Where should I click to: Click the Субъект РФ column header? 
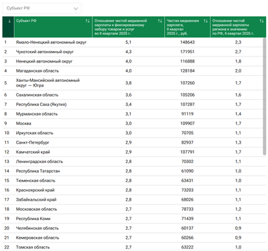[x=53, y=27]
